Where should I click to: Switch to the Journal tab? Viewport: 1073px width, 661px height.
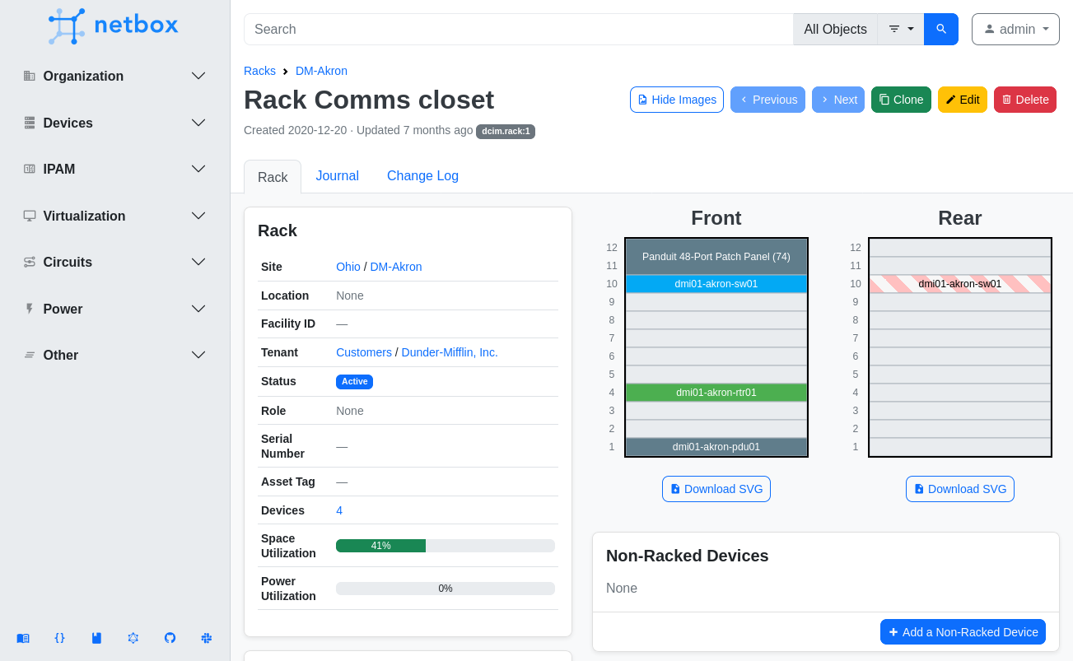[x=337, y=175]
